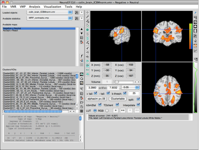
Task: Open the Analysis menu
Action: pyautogui.click(x=34, y=7)
